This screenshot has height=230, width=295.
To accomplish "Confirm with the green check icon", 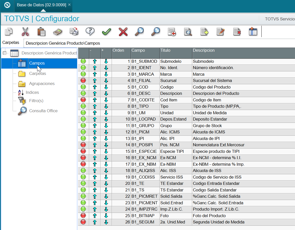I will 107,32.
